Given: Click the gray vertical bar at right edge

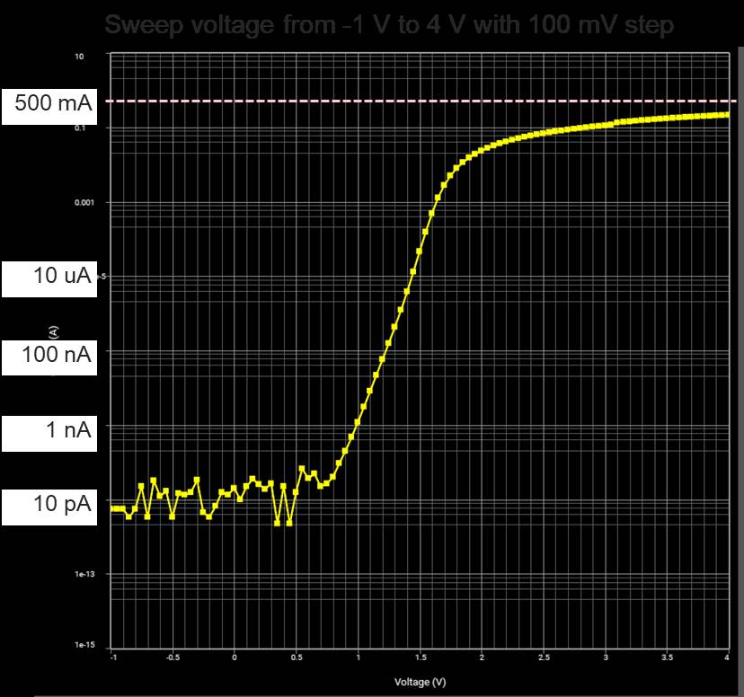Looking at the screenshot, I should 740,359.
